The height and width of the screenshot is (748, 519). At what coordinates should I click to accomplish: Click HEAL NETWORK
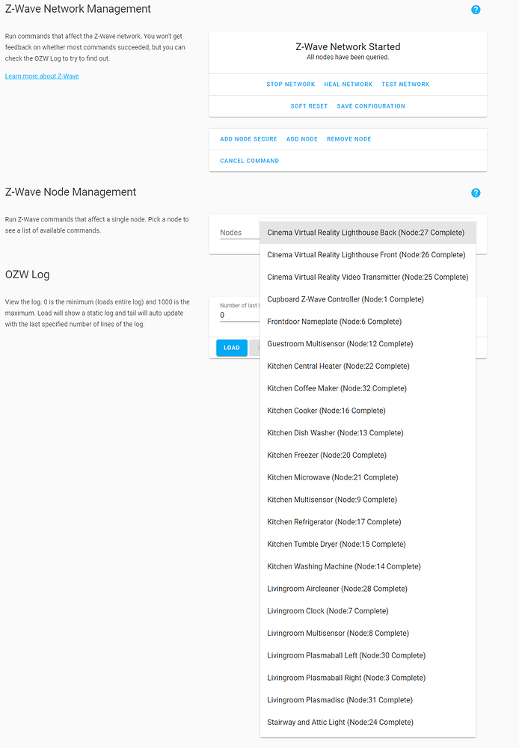coord(348,84)
